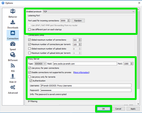Open the More information link

81,72
